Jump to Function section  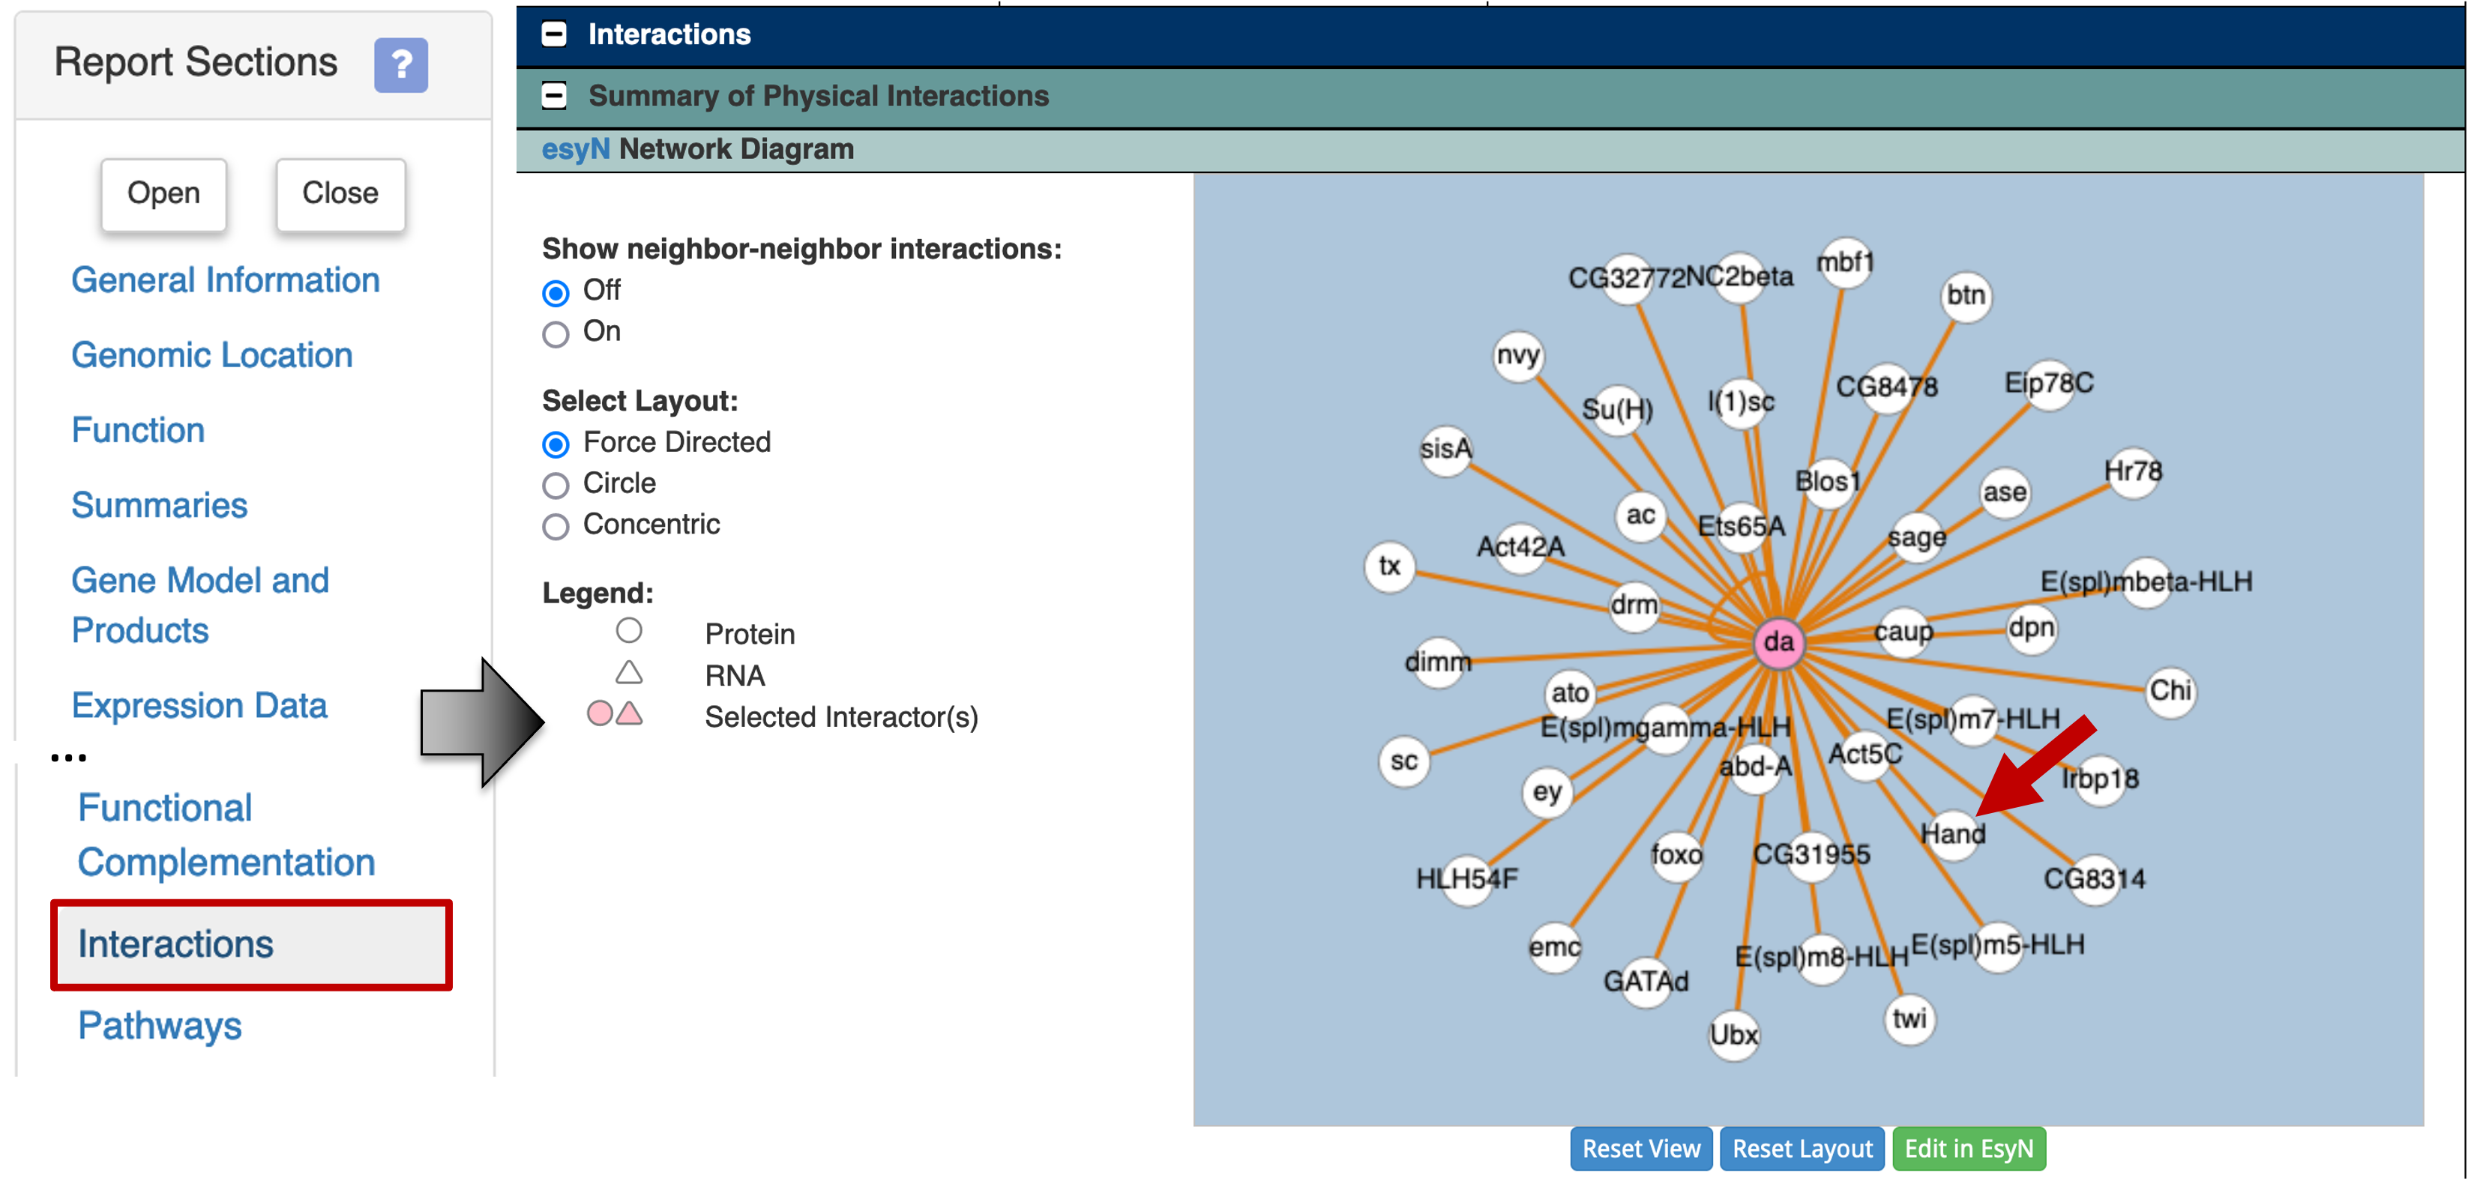click(x=138, y=429)
